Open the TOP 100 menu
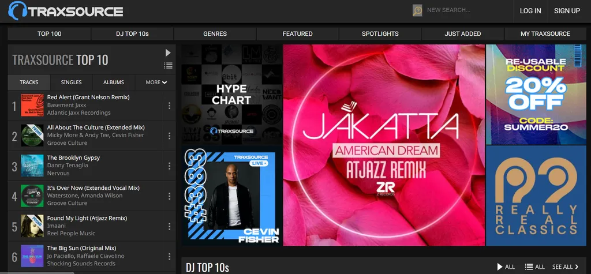This screenshot has width=591, height=274. [50, 33]
